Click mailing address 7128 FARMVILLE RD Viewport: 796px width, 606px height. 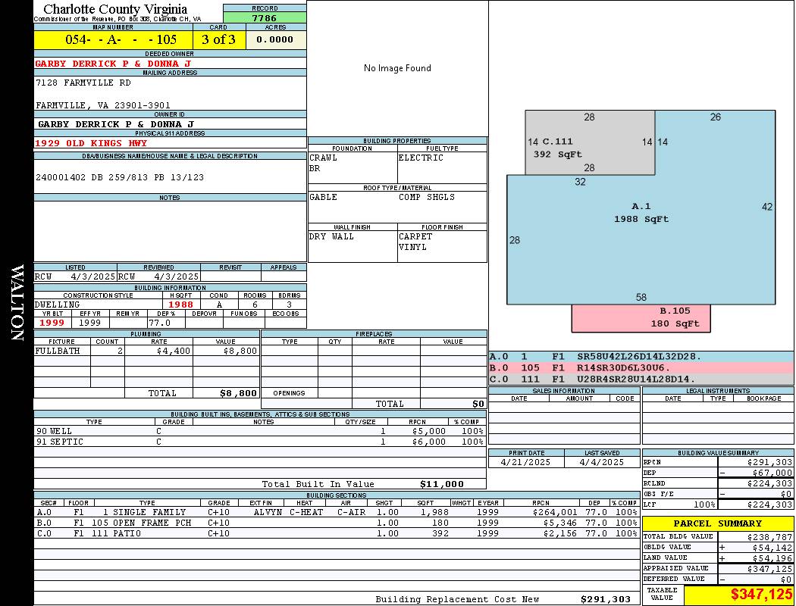(83, 83)
